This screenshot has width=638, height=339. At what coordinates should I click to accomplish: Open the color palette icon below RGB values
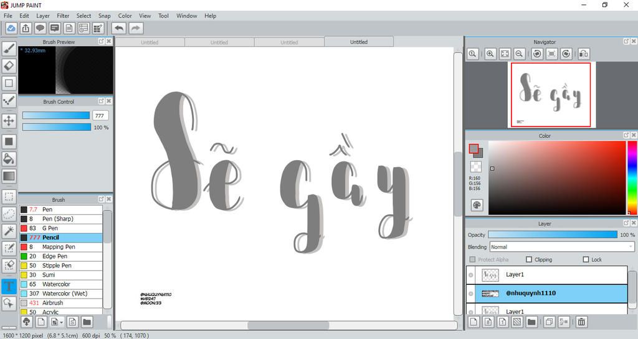point(477,205)
